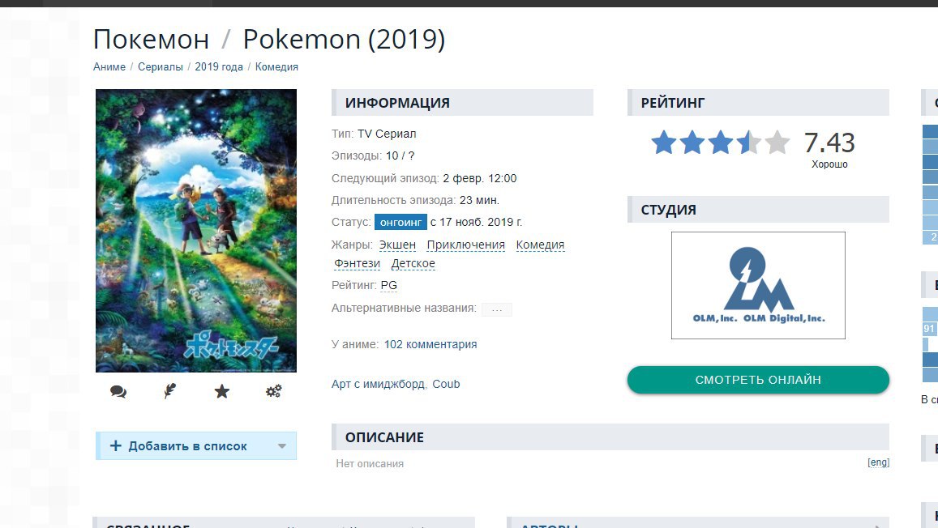Click the СМОТРЕТЬ ОНЛАЙН button
The width and height of the screenshot is (938, 528).
pyautogui.click(x=758, y=380)
